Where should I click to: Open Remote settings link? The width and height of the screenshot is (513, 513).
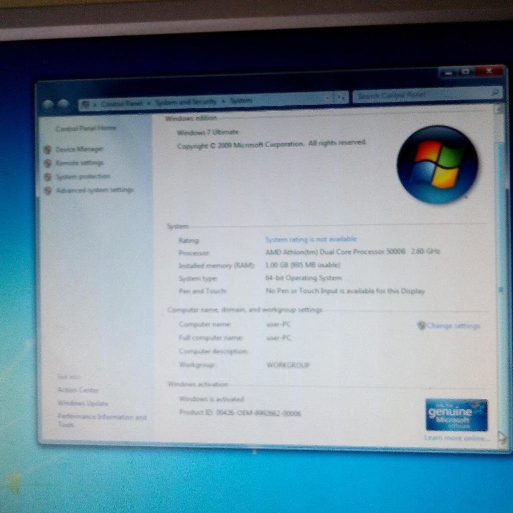pos(80,163)
